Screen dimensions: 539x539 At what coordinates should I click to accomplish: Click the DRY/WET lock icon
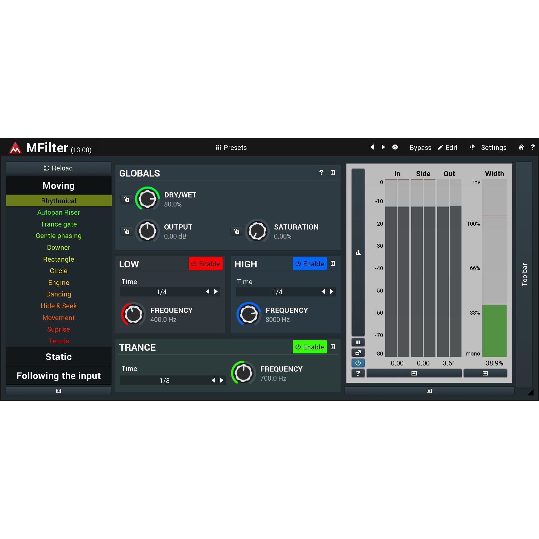[127, 199]
